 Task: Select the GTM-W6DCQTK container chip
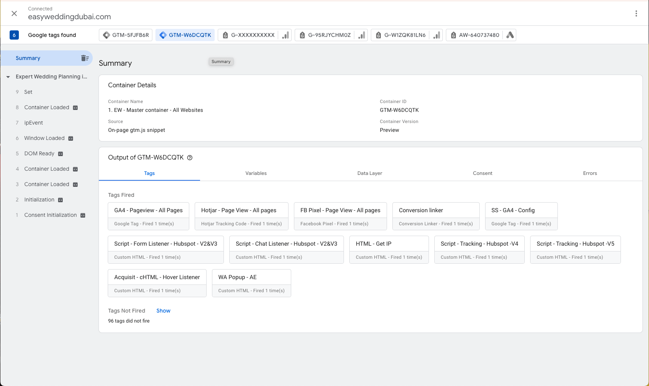tap(185, 35)
